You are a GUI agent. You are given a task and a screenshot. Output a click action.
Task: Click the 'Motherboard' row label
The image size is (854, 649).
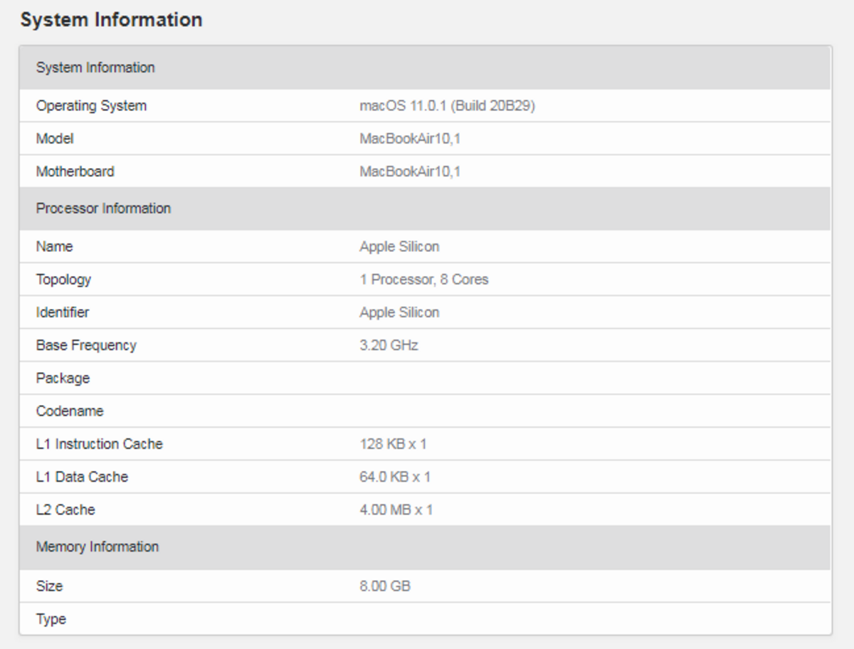point(75,172)
